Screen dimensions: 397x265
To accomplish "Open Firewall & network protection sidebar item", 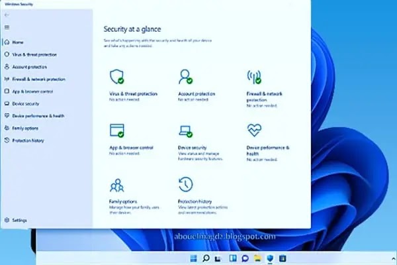I will [35, 79].
